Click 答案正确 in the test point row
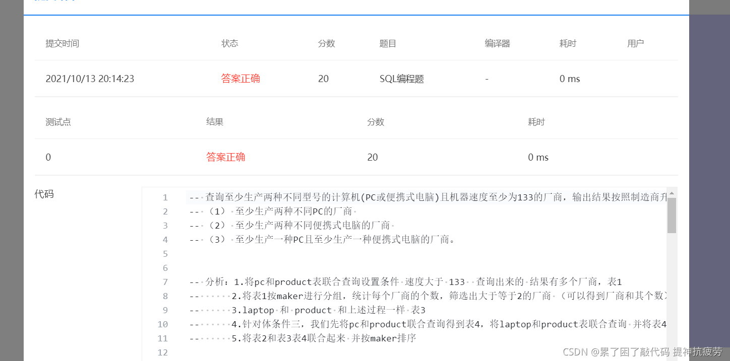The image size is (730, 361). pos(226,157)
